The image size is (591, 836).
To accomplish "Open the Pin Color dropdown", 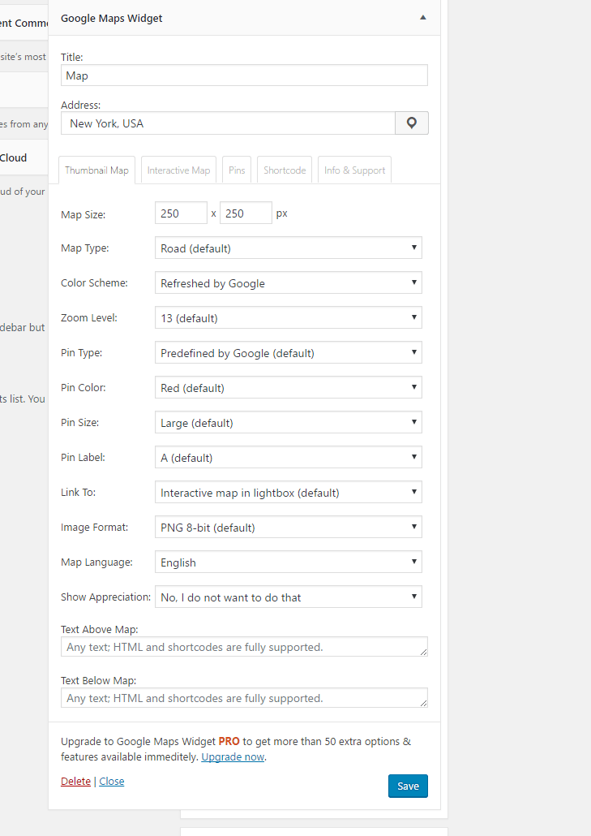I will [289, 388].
